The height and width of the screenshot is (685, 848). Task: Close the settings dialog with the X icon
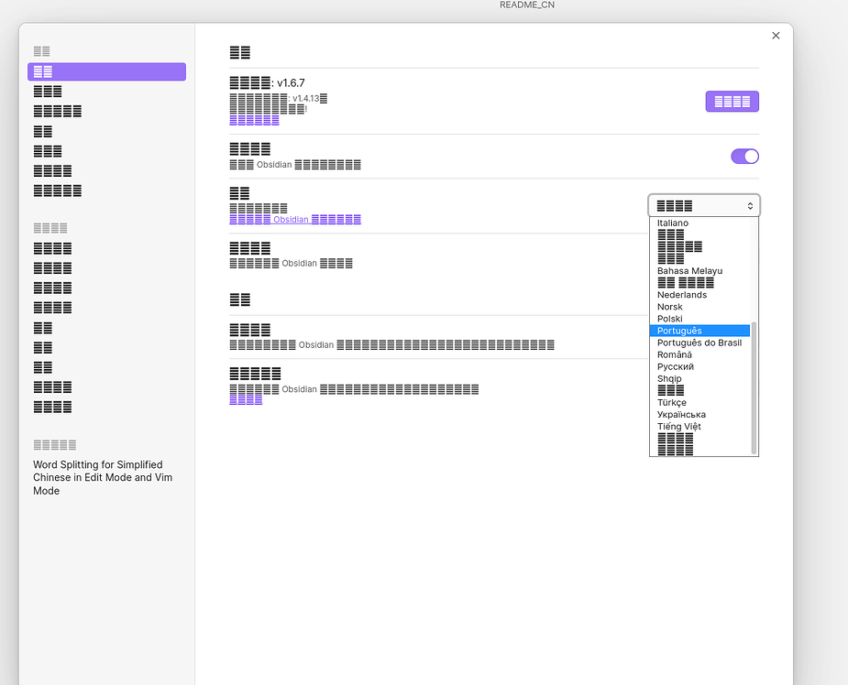(x=776, y=36)
